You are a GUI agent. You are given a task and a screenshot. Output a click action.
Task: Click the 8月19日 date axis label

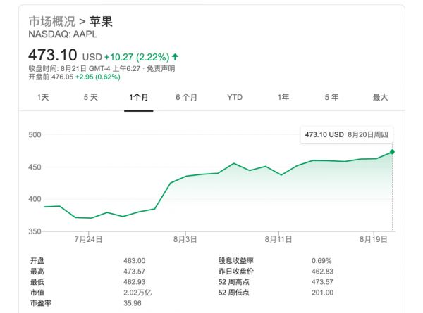pos(373,239)
